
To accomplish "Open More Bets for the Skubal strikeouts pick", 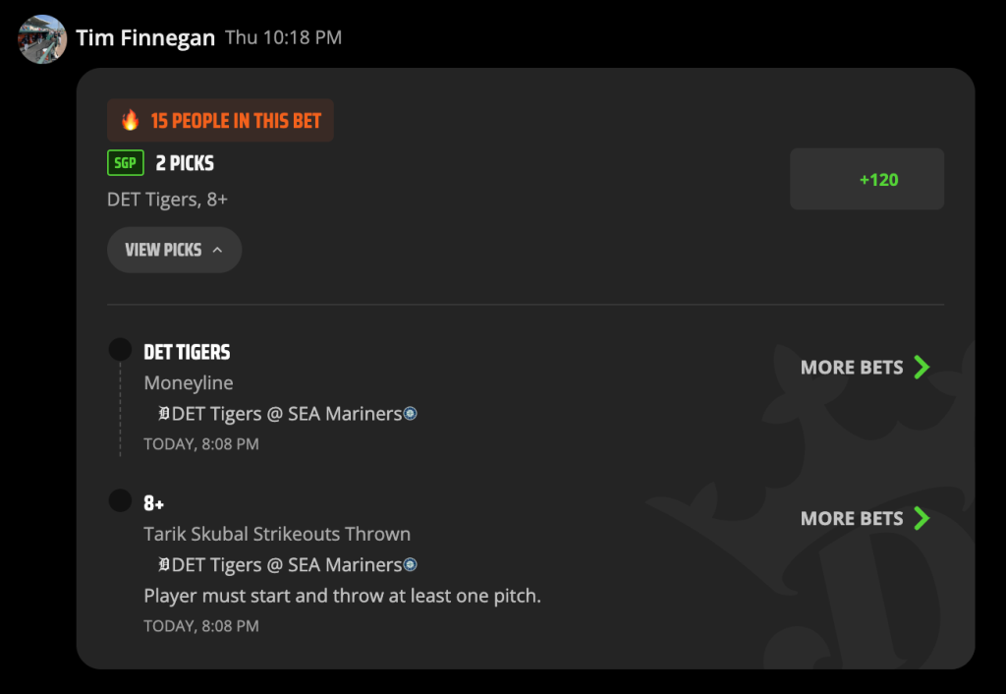I will pyautogui.click(x=852, y=518).
